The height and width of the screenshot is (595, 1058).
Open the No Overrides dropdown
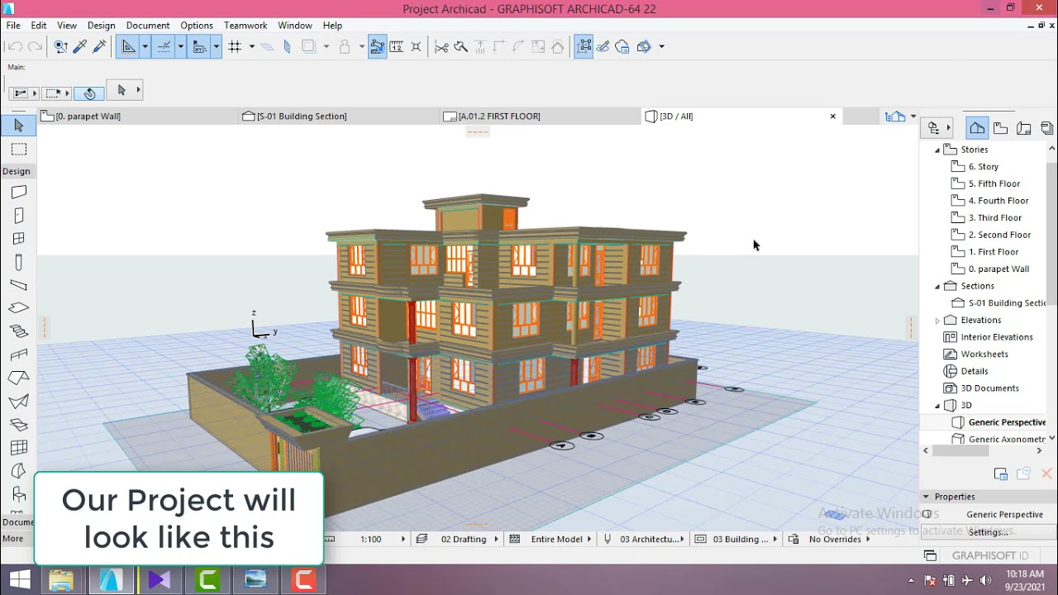[867, 539]
